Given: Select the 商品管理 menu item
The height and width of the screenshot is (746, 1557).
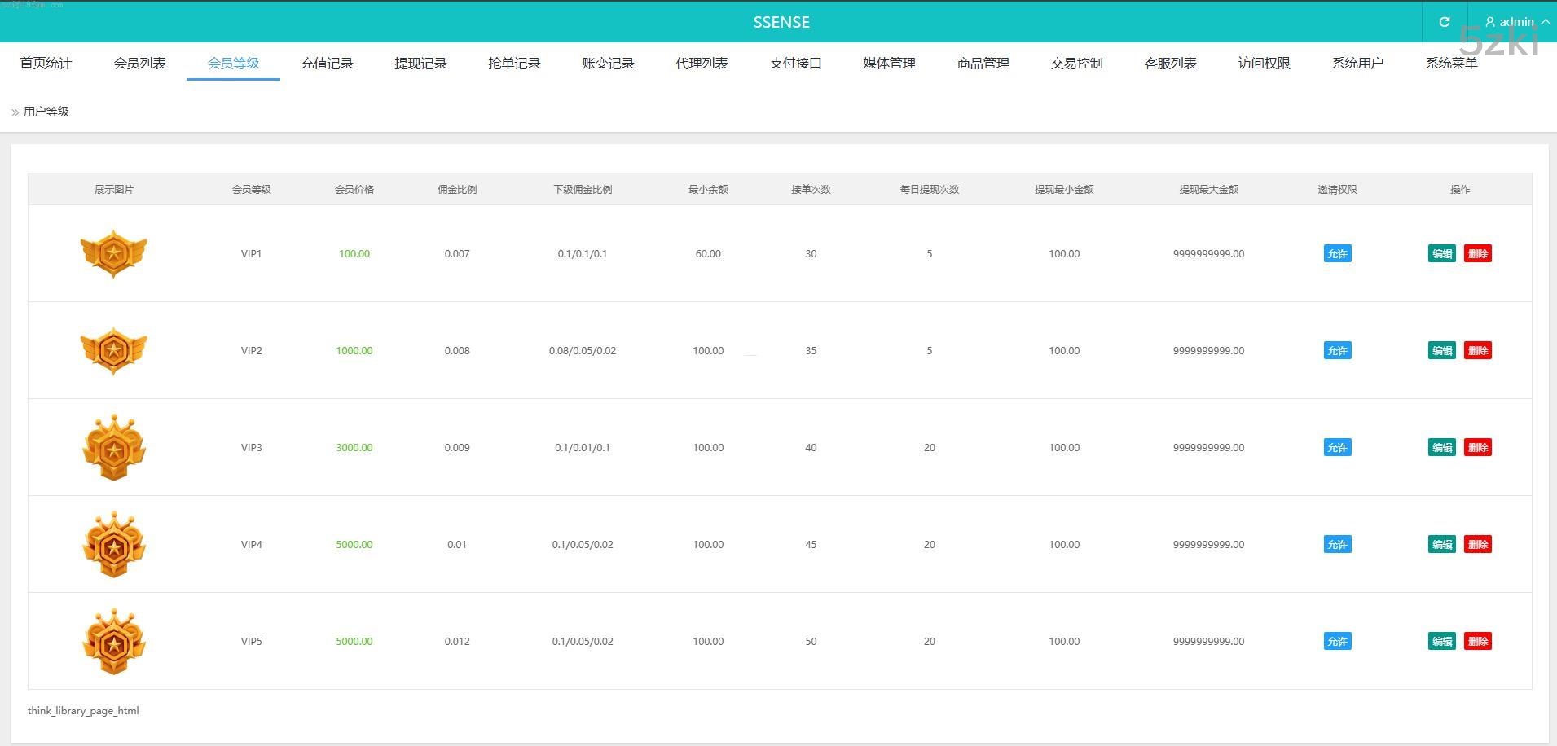Looking at the screenshot, I should point(983,63).
